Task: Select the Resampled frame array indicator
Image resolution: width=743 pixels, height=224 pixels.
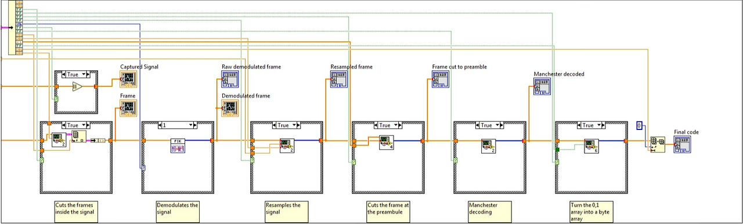Action: point(338,79)
